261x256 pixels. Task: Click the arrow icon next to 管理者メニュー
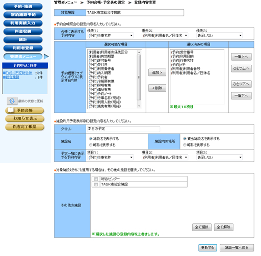click(x=46, y=57)
